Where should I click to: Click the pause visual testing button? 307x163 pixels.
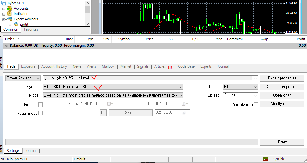tap(103, 113)
